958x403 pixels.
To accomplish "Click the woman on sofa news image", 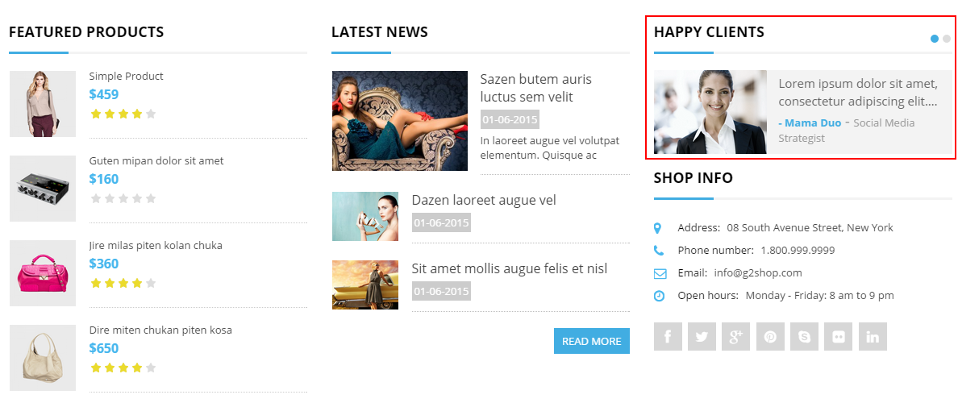I will 400,121.
